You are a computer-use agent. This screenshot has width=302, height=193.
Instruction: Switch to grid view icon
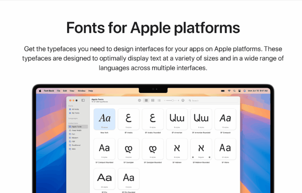tap(146, 100)
